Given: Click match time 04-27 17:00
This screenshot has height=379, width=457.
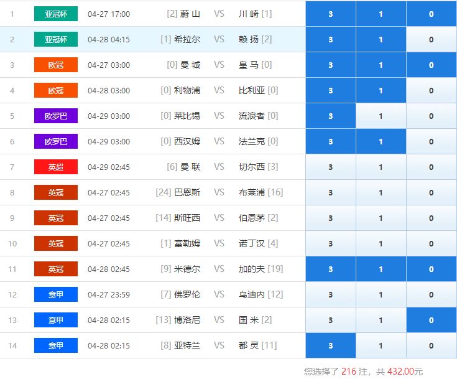Looking at the screenshot, I should click(x=109, y=14).
